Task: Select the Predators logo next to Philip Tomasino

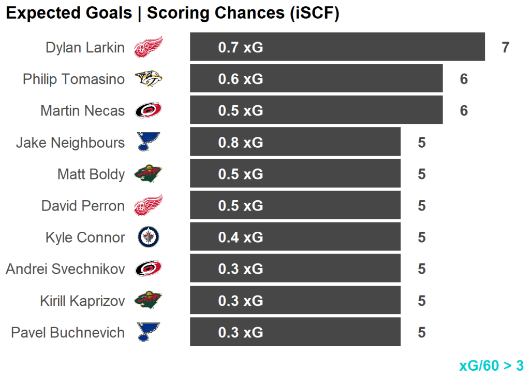Action: click(149, 79)
